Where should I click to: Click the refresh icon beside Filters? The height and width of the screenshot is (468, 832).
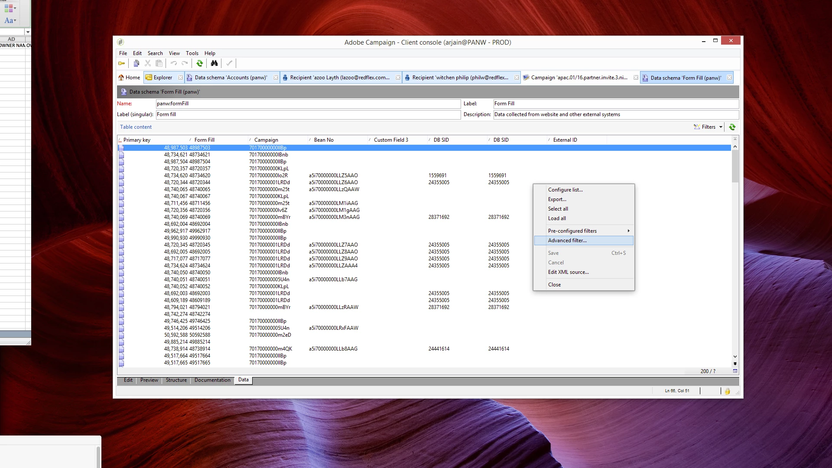click(732, 127)
